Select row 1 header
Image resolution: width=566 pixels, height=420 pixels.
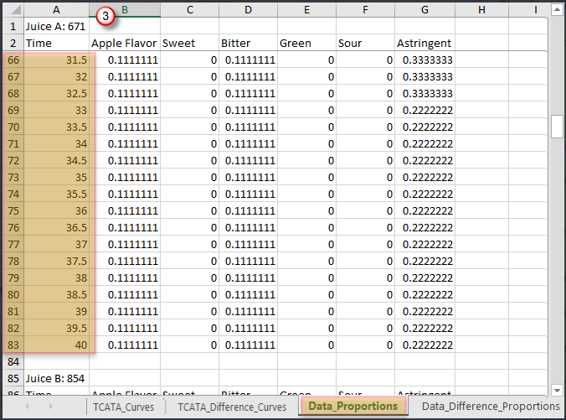(13, 26)
